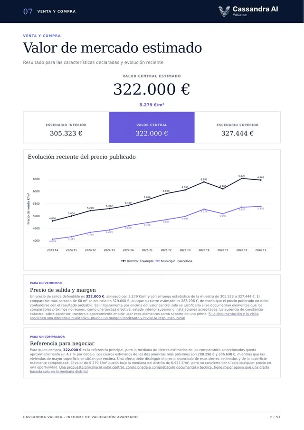Click the Eixample 6.527 peak data point
The width and height of the screenshot is (304, 430).
click(242, 178)
